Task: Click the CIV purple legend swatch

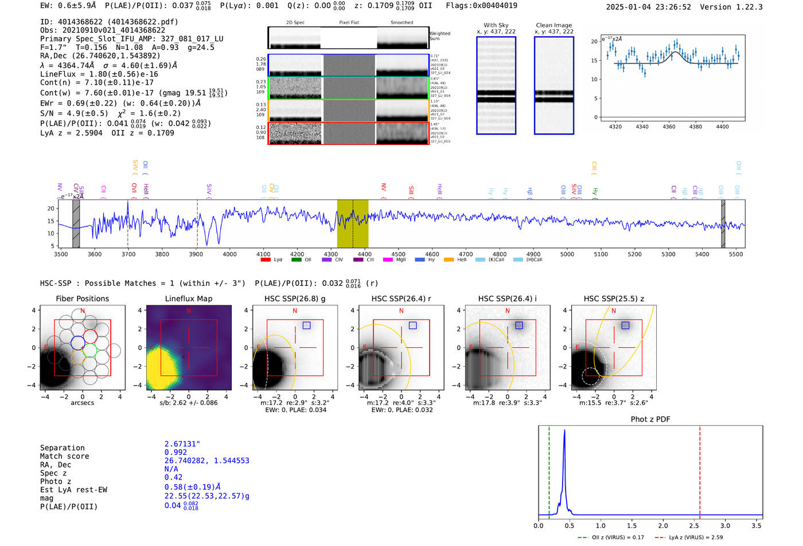Action: click(327, 260)
